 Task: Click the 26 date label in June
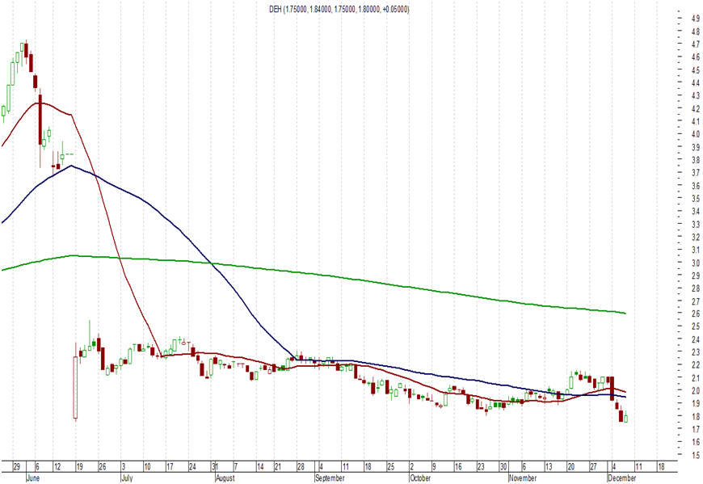(103, 467)
